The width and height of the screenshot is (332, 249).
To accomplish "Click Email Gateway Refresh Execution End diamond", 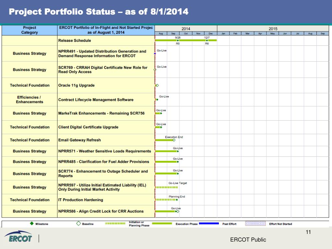I will coord(174,140).
